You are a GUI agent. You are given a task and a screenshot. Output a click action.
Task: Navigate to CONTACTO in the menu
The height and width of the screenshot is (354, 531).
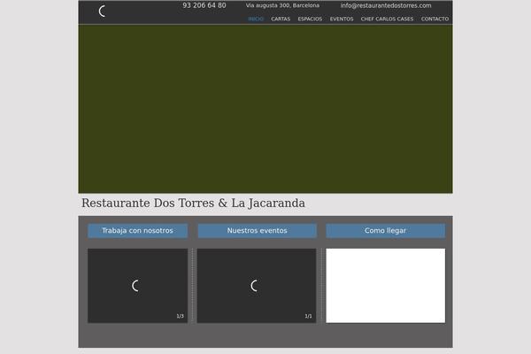[435, 19]
